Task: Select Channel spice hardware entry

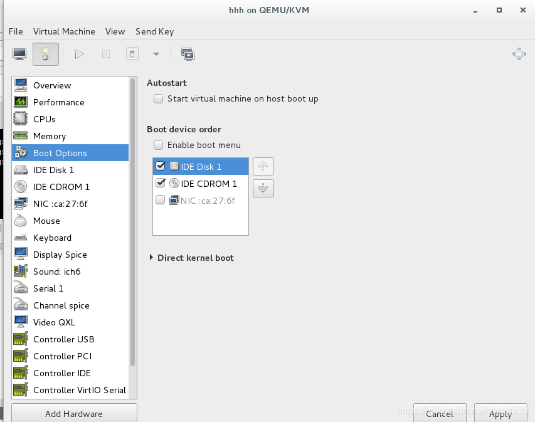Action: pyautogui.click(x=70, y=305)
